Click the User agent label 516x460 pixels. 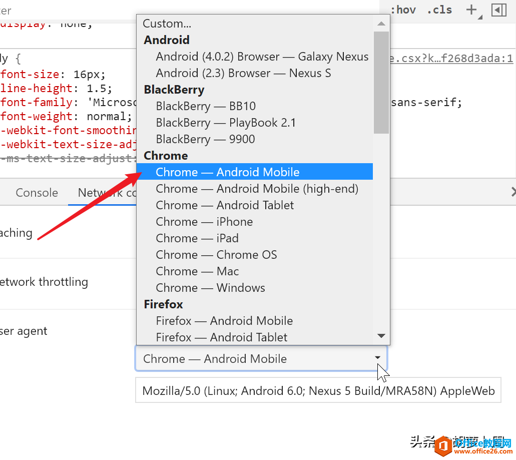24,331
